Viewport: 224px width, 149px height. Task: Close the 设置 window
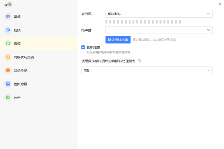220,4
